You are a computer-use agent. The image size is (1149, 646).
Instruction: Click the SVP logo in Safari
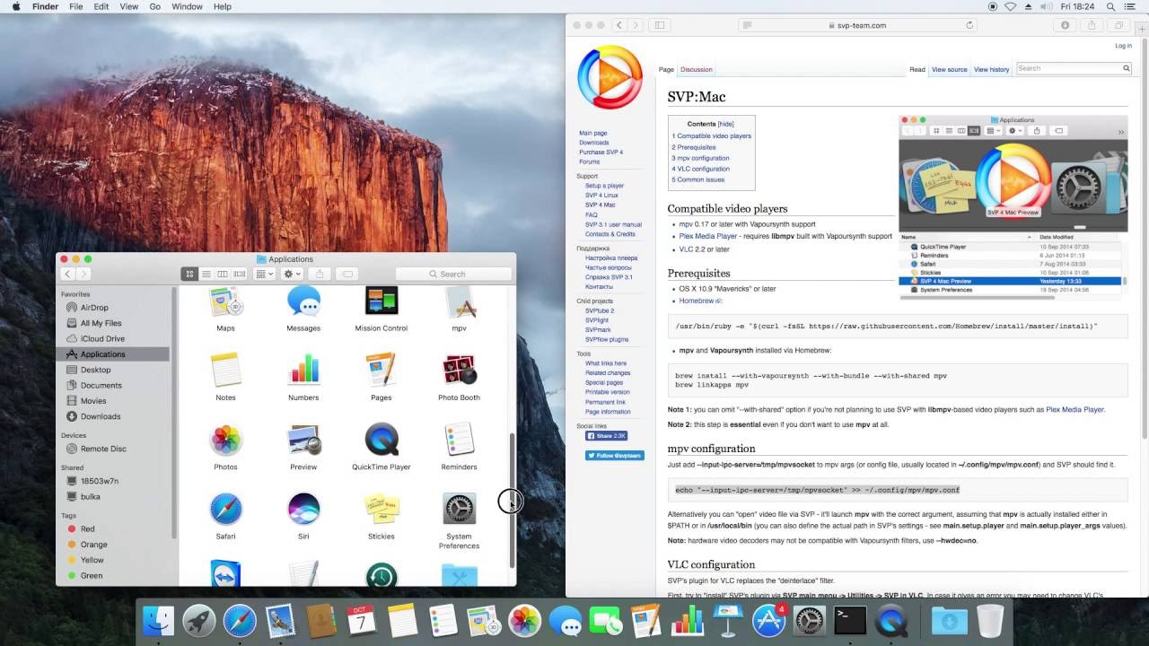tap(610, 77)
